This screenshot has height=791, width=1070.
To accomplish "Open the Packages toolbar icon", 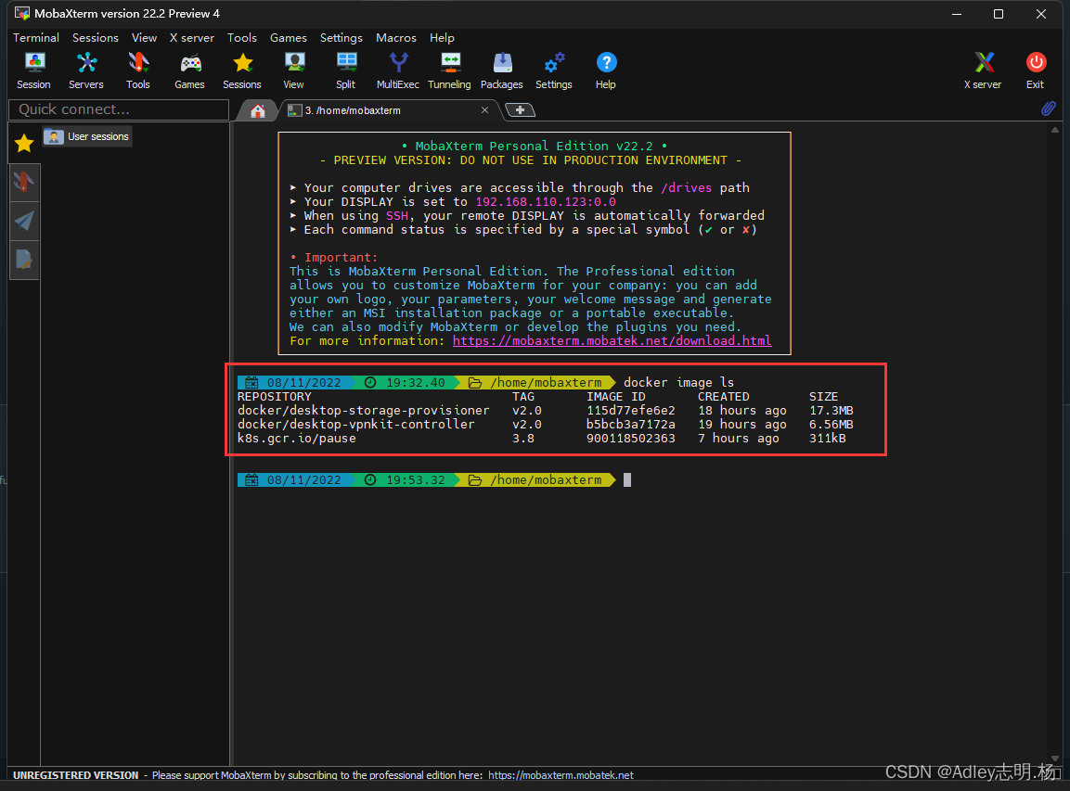I will click(501, 70).
